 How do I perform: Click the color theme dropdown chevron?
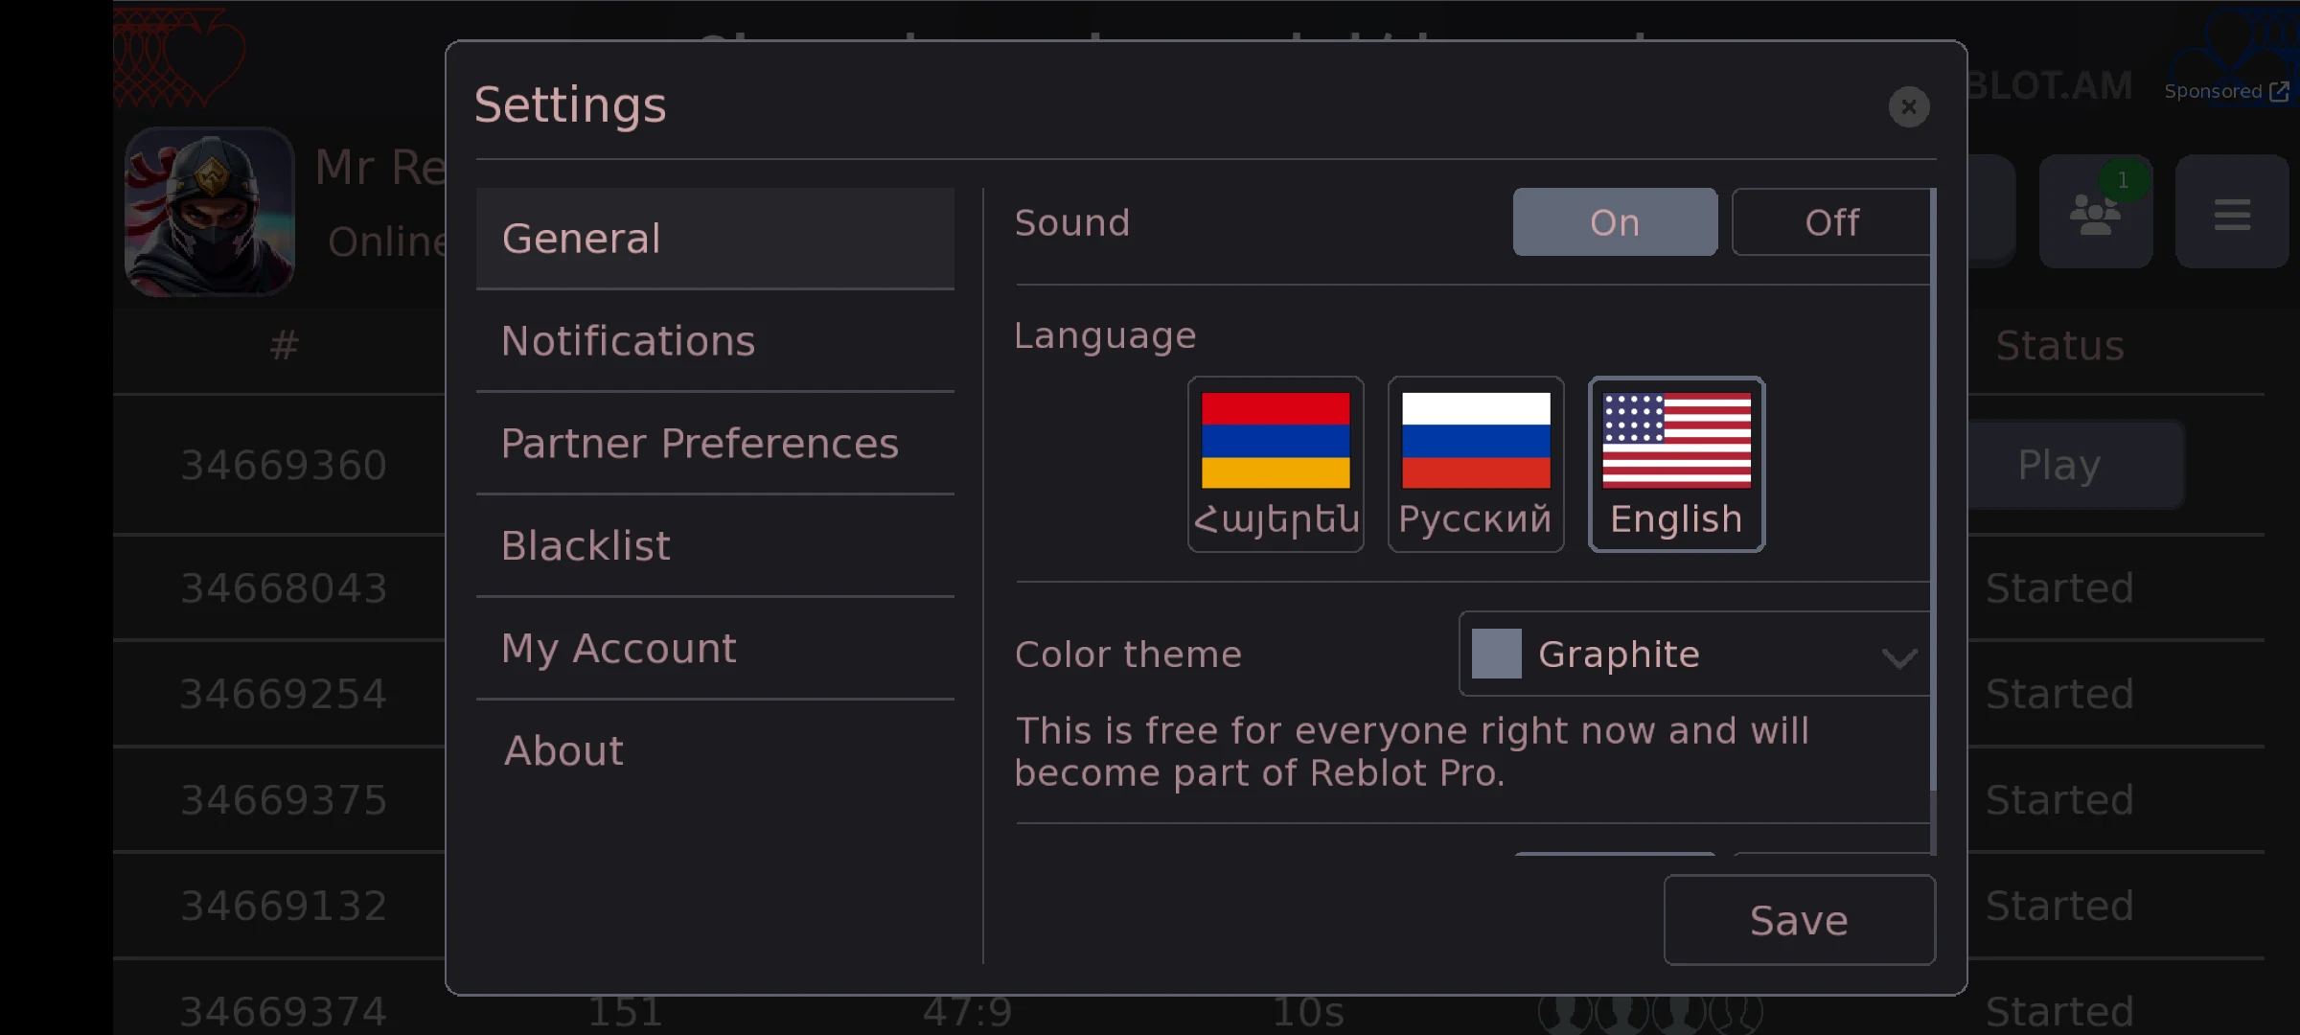point(1898,657)
